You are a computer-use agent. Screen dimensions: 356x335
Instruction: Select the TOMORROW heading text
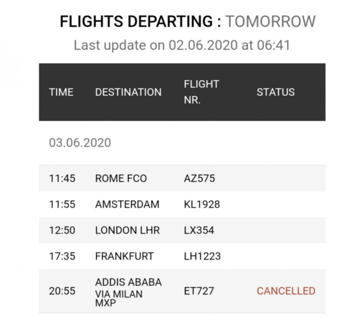pos(270,21)
